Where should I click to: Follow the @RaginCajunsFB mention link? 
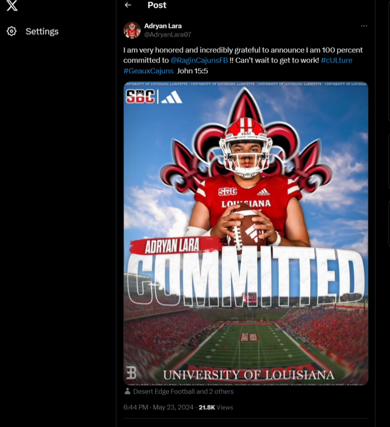point(199,60)
